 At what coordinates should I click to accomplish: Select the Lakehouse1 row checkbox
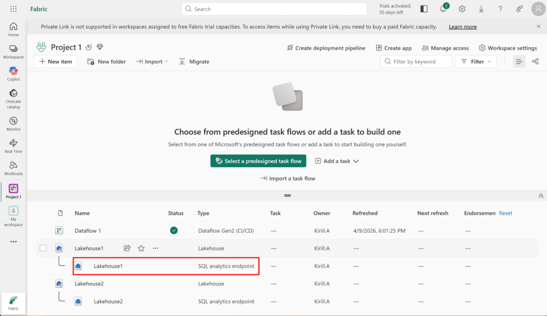[x=43, y=248]
